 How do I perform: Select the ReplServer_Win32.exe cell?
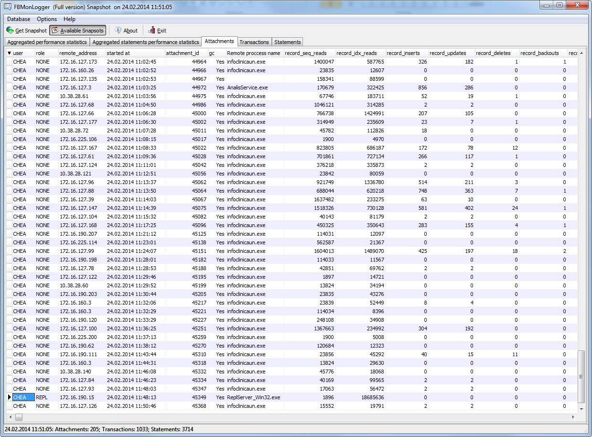point(253,397)
